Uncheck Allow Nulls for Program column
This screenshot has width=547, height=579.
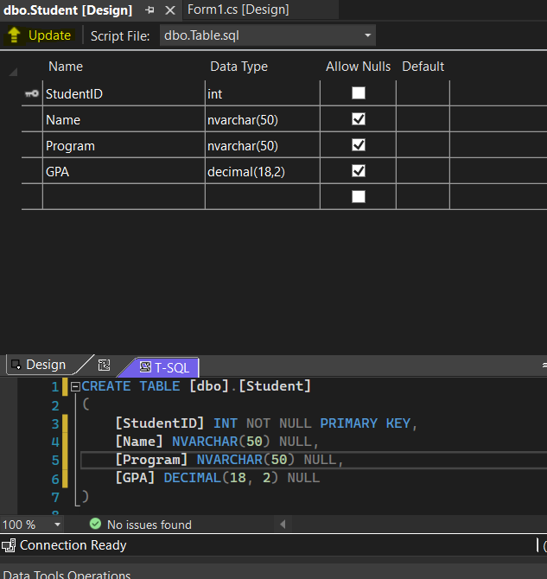pos(358,145)
